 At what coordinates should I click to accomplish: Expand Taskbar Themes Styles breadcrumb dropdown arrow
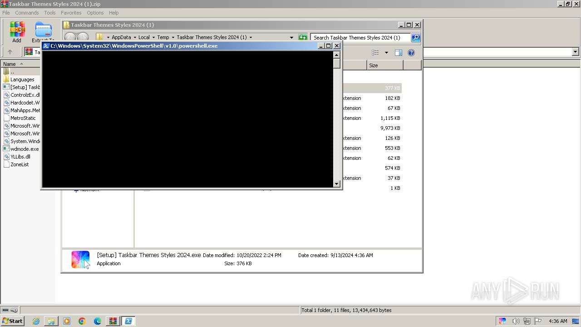pos(251,38)
